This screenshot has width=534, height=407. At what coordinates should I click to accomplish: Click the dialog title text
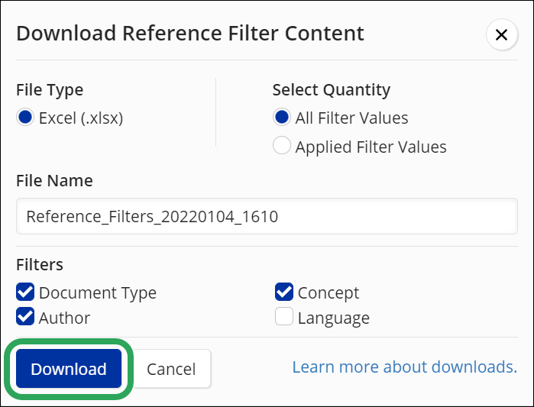(190, 34)
